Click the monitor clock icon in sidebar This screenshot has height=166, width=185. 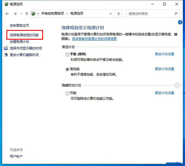click(6, 48)
